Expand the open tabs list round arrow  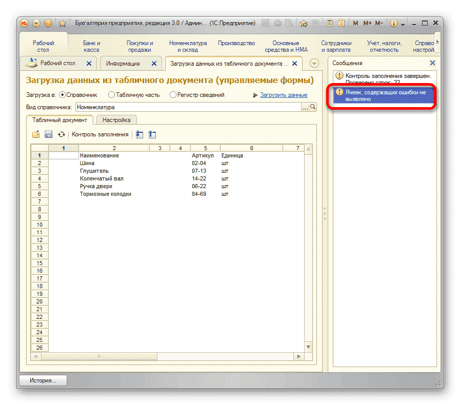tap(314, 64)
